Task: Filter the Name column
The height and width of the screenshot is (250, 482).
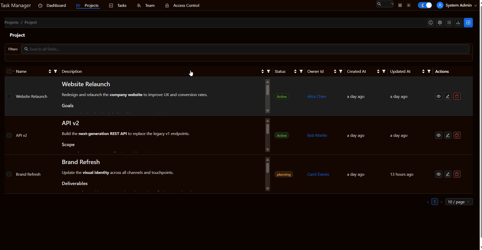Action: click(55, 71)
